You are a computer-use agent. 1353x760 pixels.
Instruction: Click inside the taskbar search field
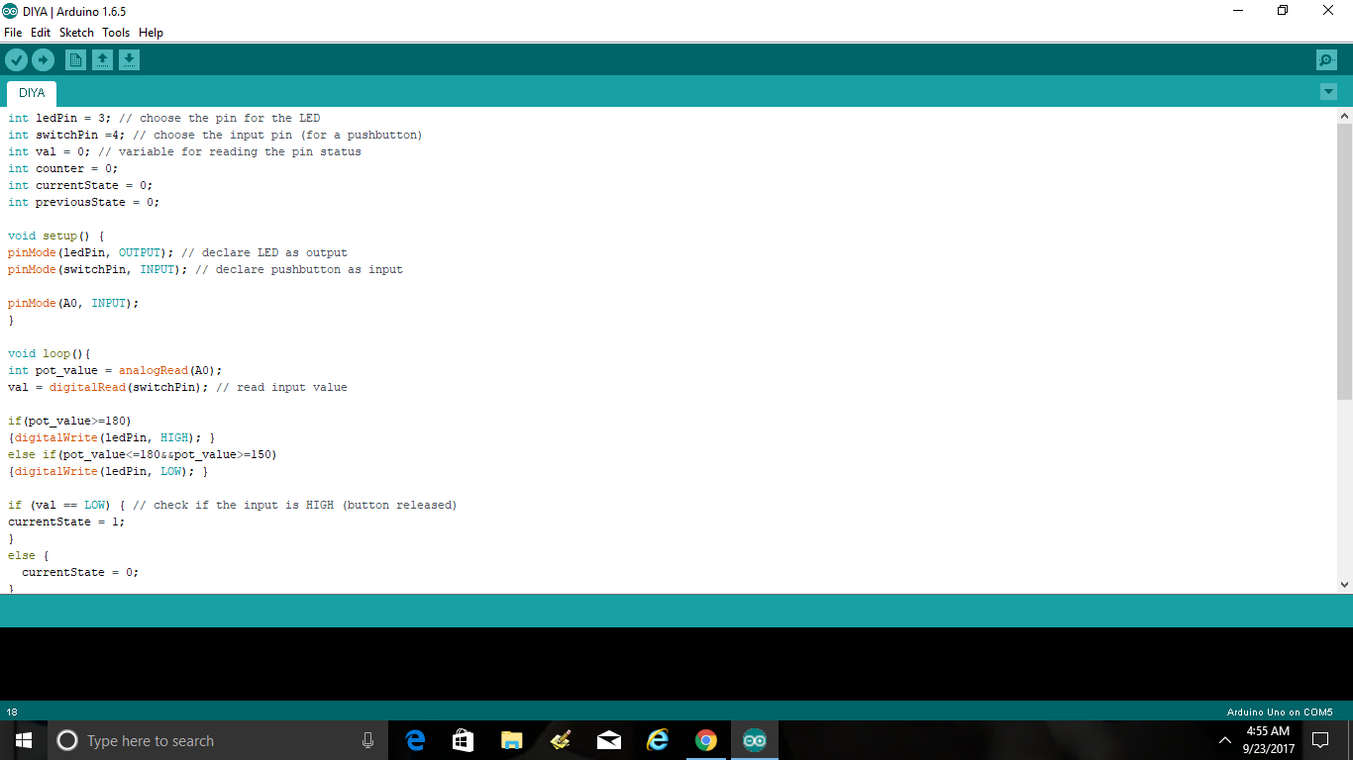coord(198,739)
